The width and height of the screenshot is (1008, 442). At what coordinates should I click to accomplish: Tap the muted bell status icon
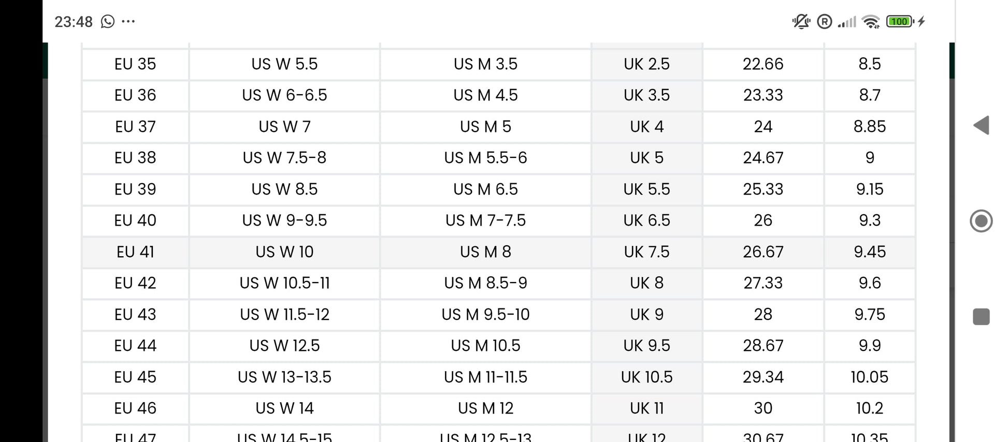pos(801,21)
